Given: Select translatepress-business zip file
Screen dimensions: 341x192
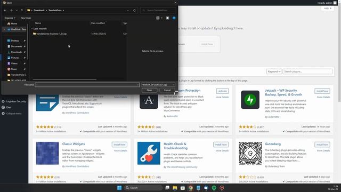Looking at the screenshot, I should [x=52, y=34].
